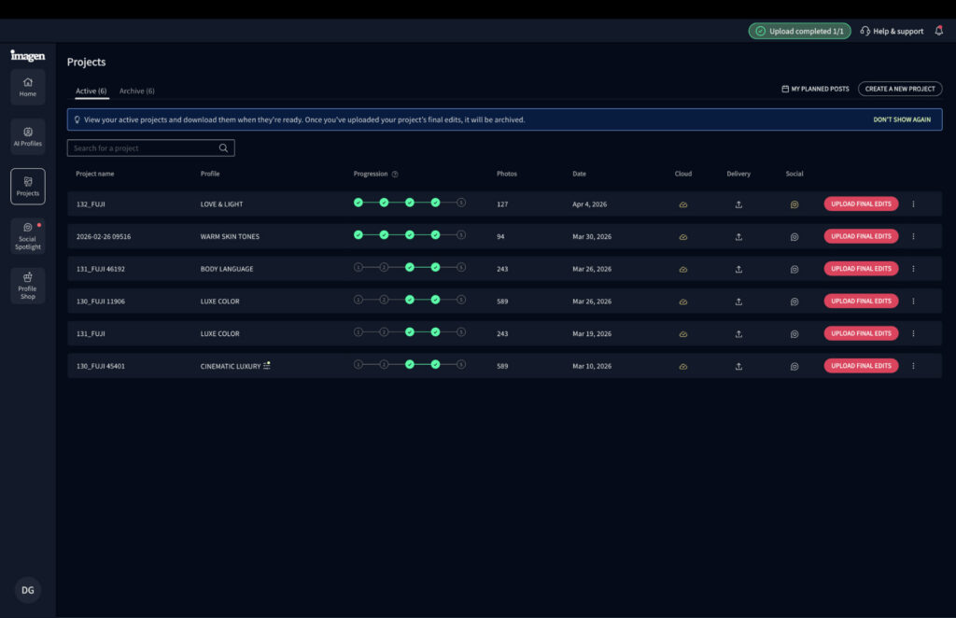Open the Profile Shop sidebar item

(x=28, y=285)
